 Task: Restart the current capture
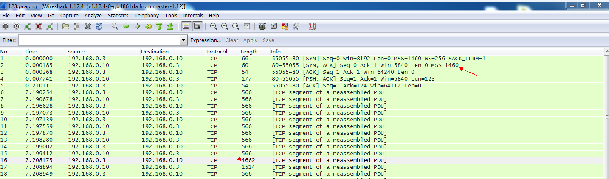click(50, 26)
